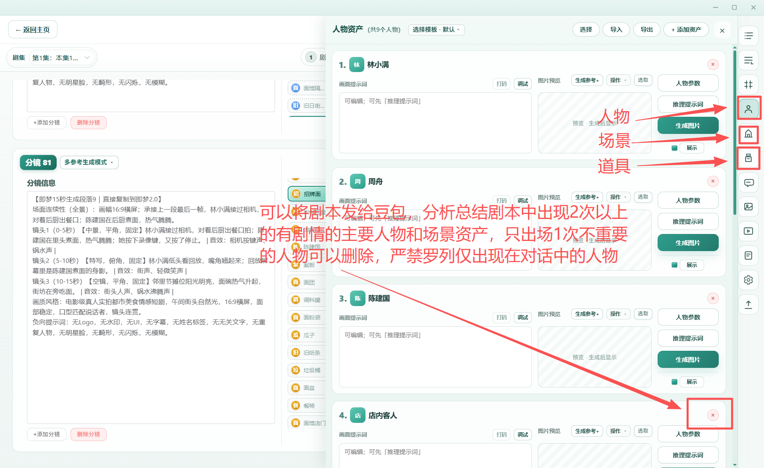The image size is (764, 468).
Task: Open 操作 dropdown for 林小满
Action: (618, 80)
